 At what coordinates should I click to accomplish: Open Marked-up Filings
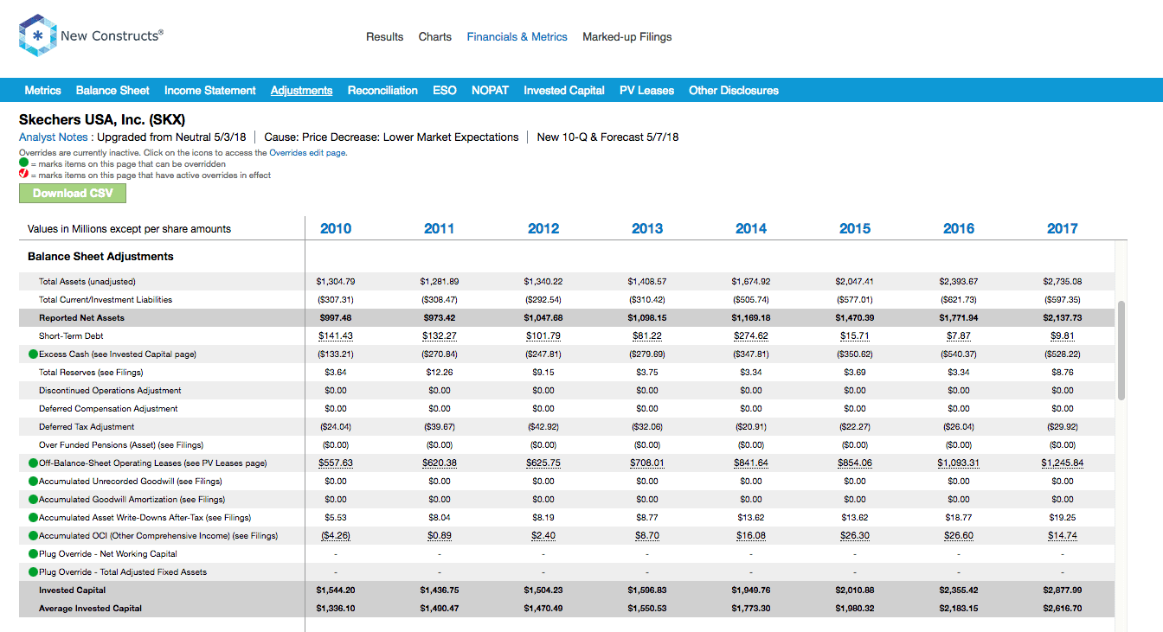pos(626,37)
